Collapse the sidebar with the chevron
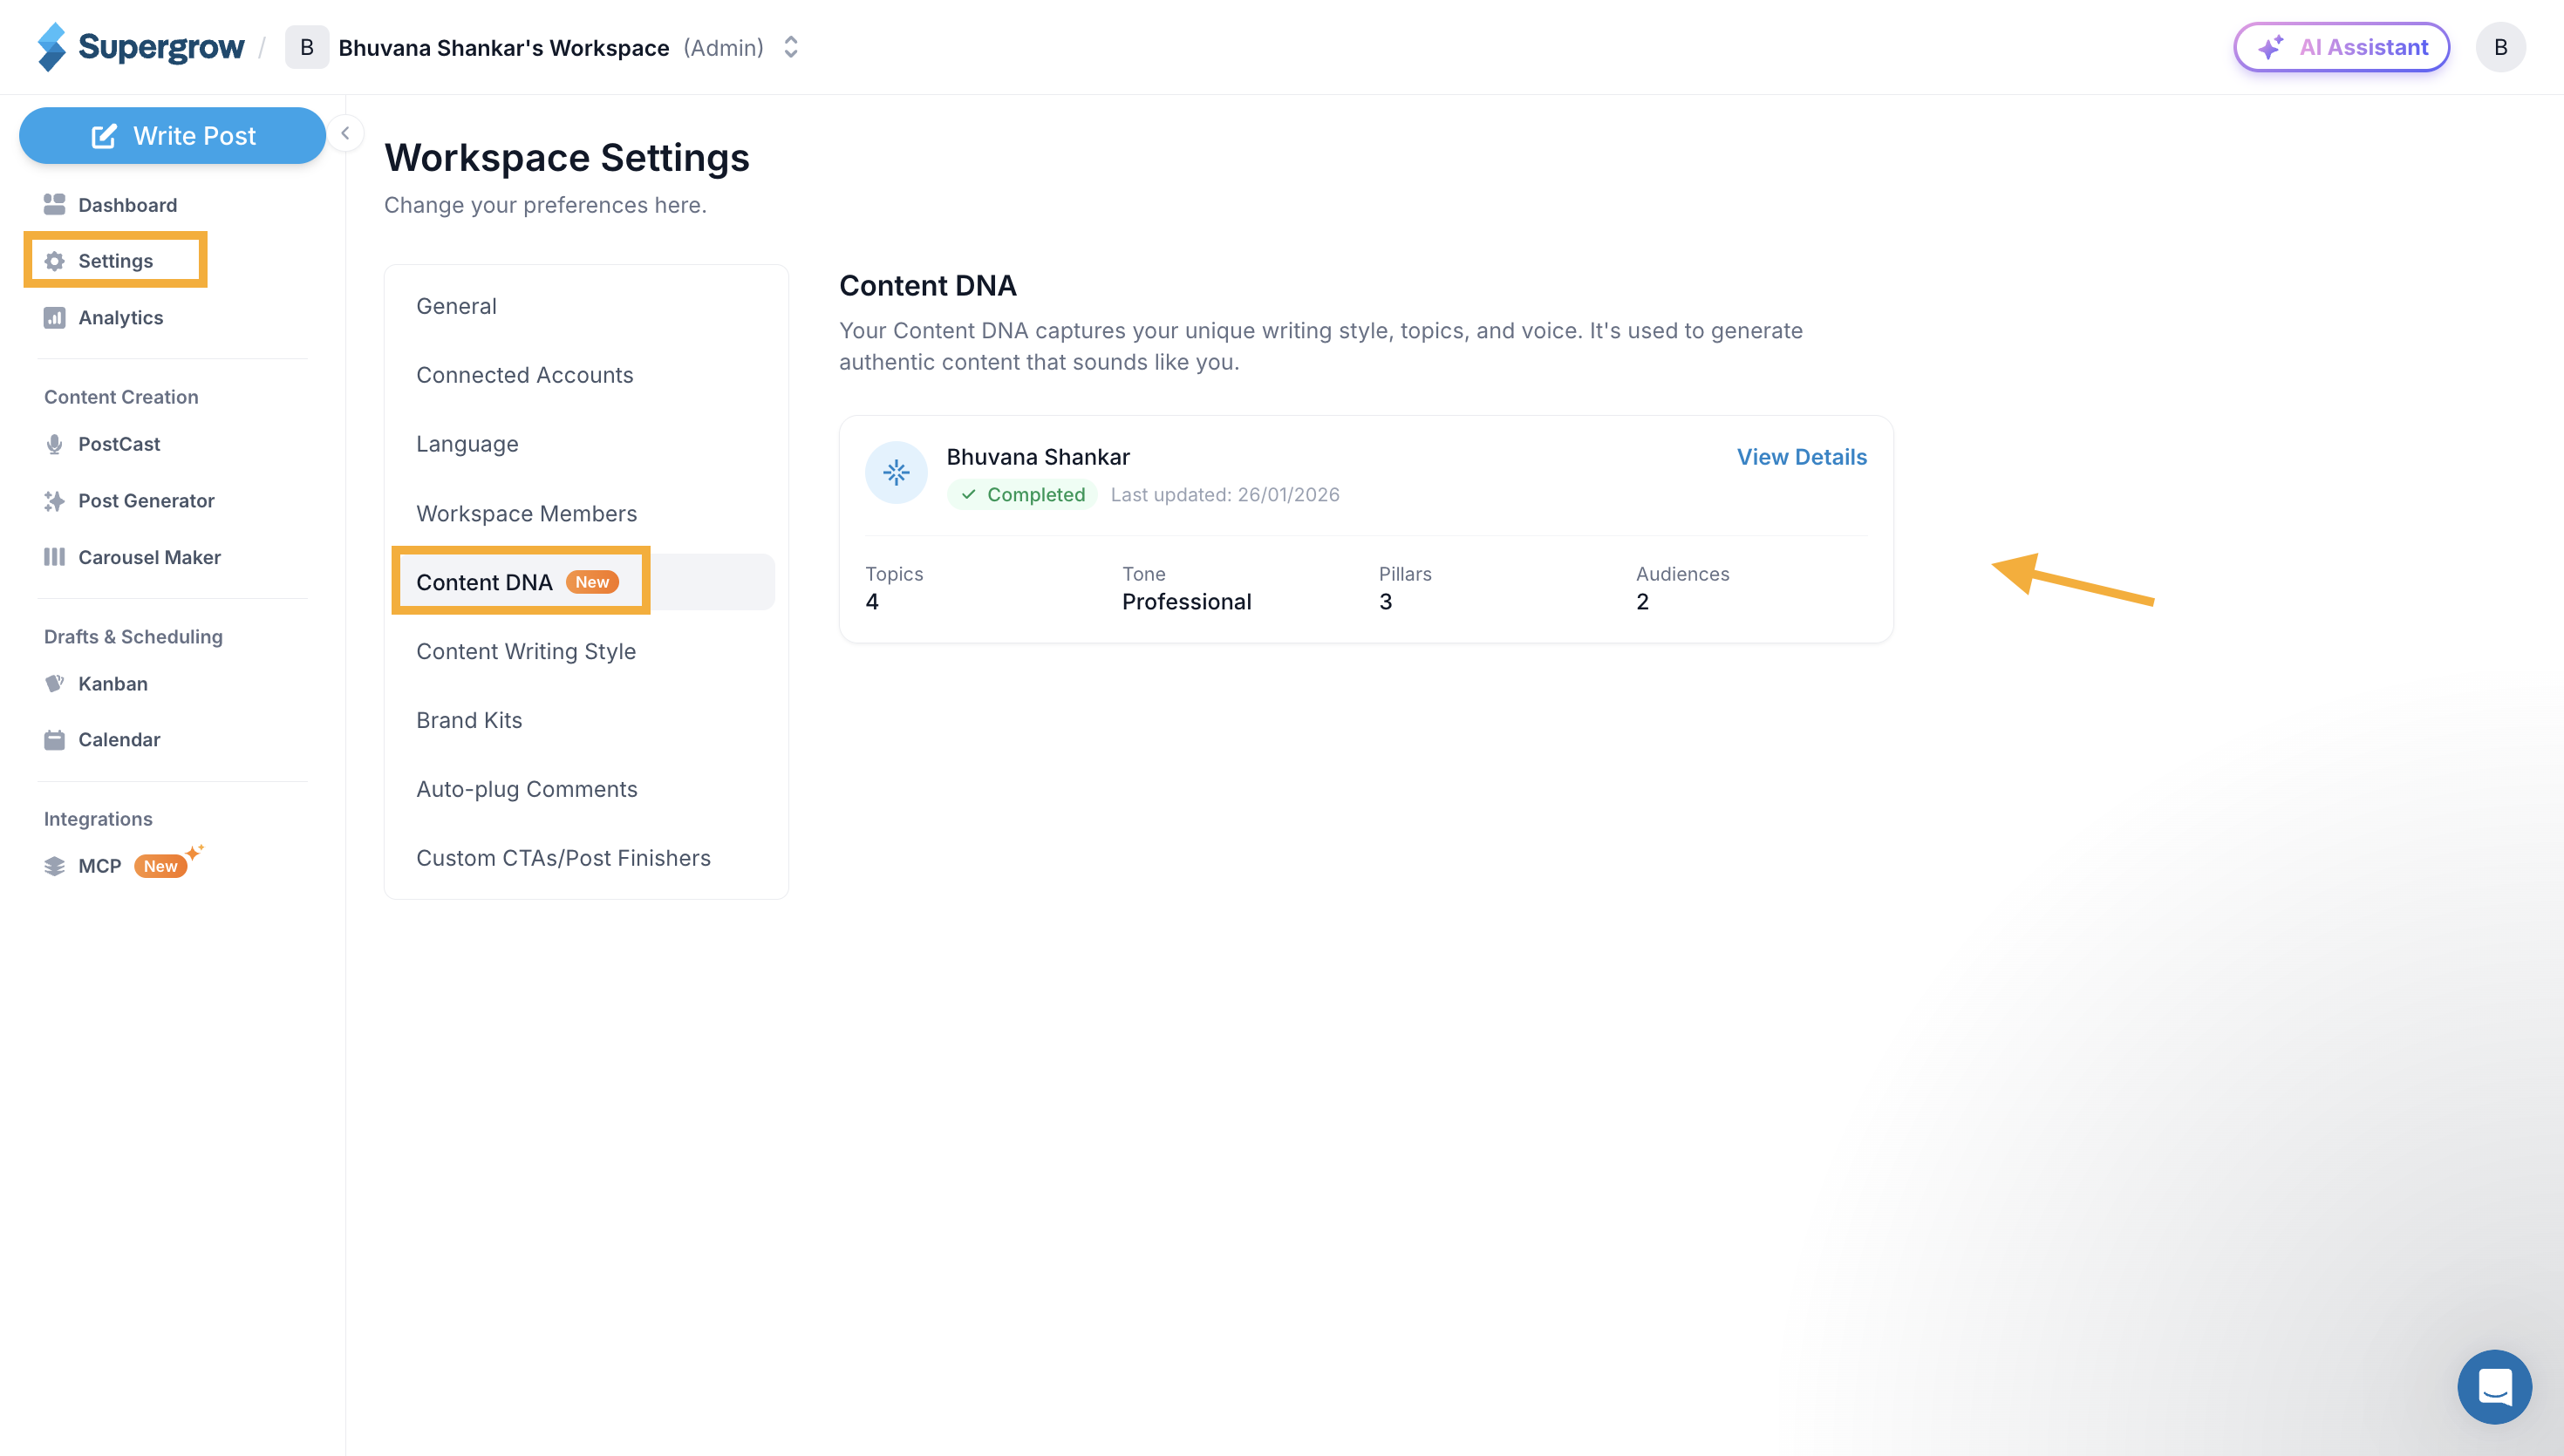 point(345,133)
